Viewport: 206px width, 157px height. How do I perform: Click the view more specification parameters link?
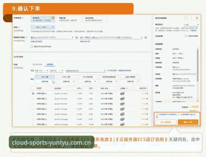pyautogui.click(x=125, y=71)
